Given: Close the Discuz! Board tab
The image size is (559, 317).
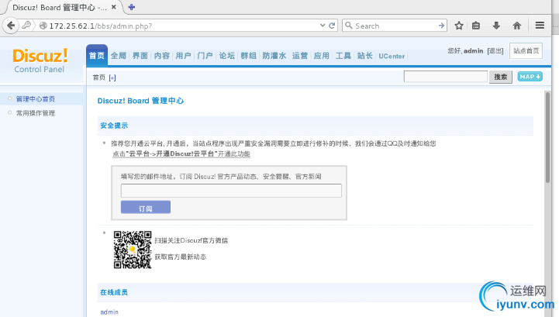Looking at the screenshot, I should (114, 7).
